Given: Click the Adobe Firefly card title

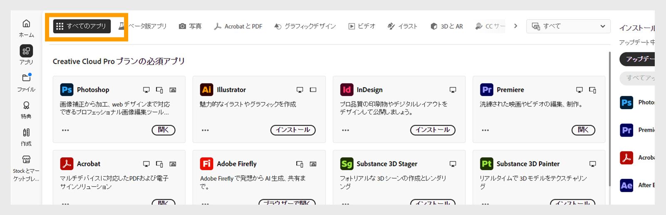Looking at the screenshot, I should 236,164.
